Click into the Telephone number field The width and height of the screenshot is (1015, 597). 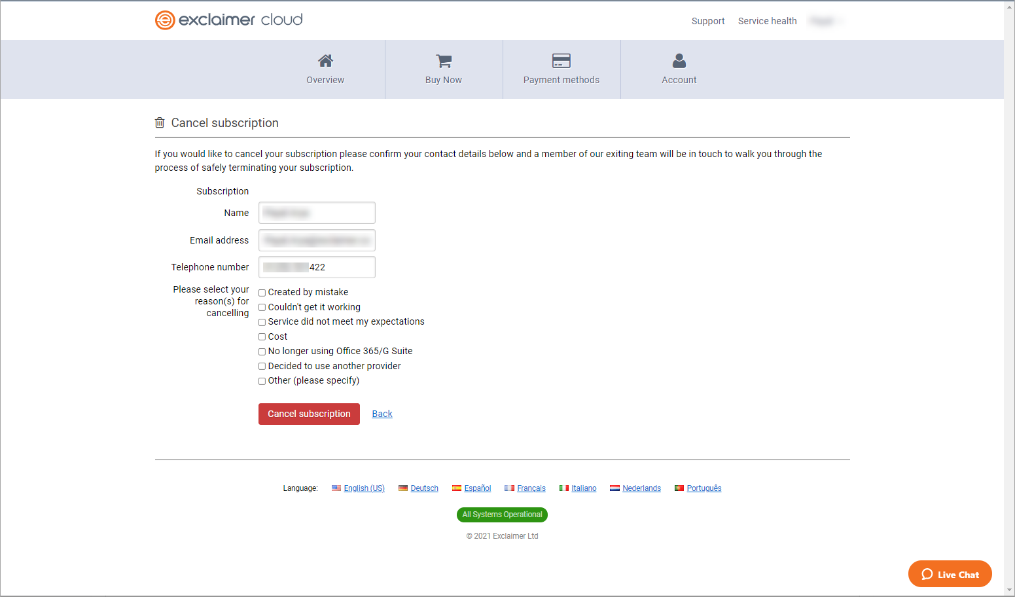pos(317,267)
